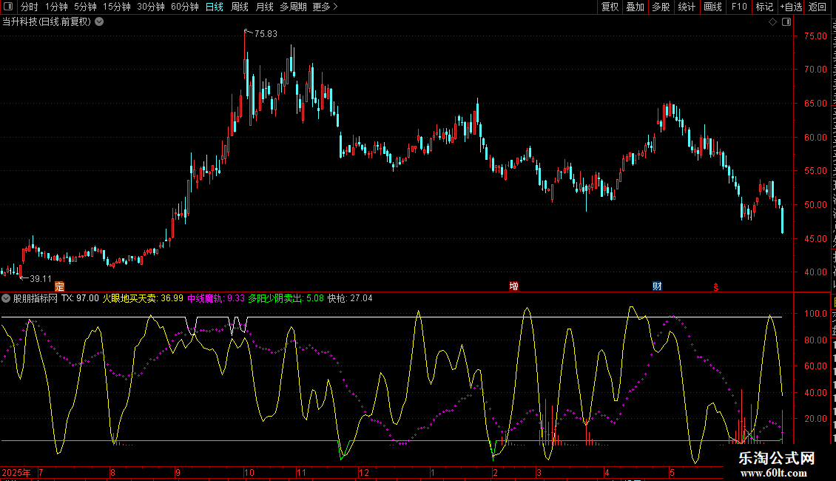This screenshot has height=481, width=836.
Task: Switch to 分时 intraday view
Action: tap(30, 7)
